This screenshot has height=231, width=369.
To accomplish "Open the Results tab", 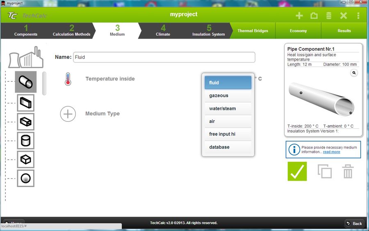I will [344, 31].
